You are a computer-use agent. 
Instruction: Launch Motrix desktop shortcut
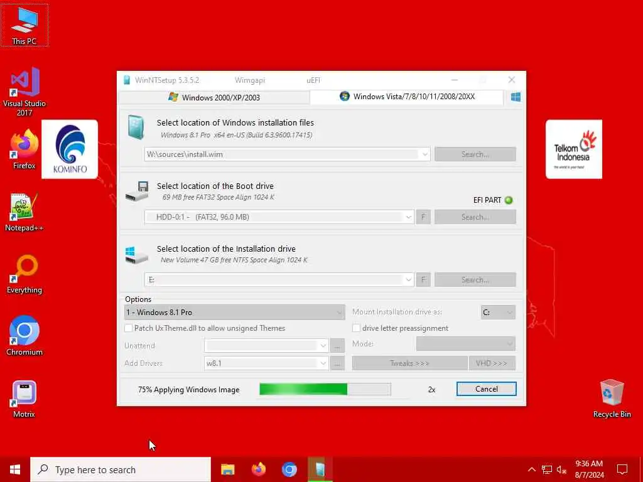tap(24, 399)
